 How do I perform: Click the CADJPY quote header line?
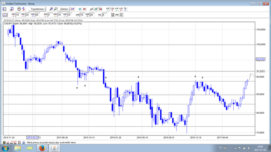[43, 24]
